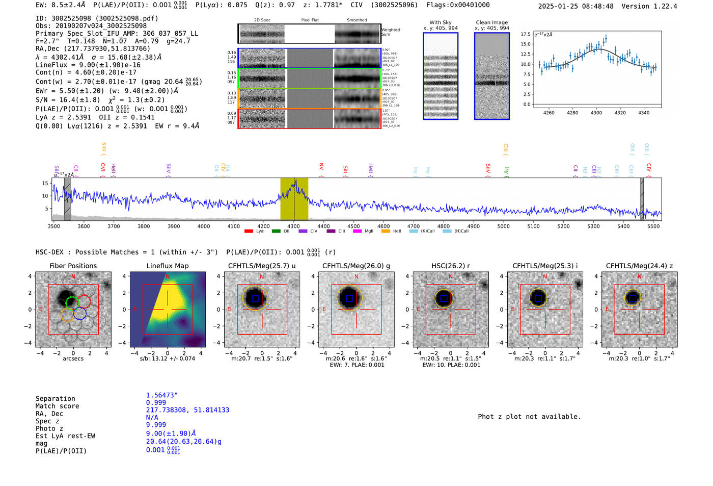713x486 pixels.
Task: Click the orange HeII legend swatch
Action: pyautogui.click(x=386, y=231)
